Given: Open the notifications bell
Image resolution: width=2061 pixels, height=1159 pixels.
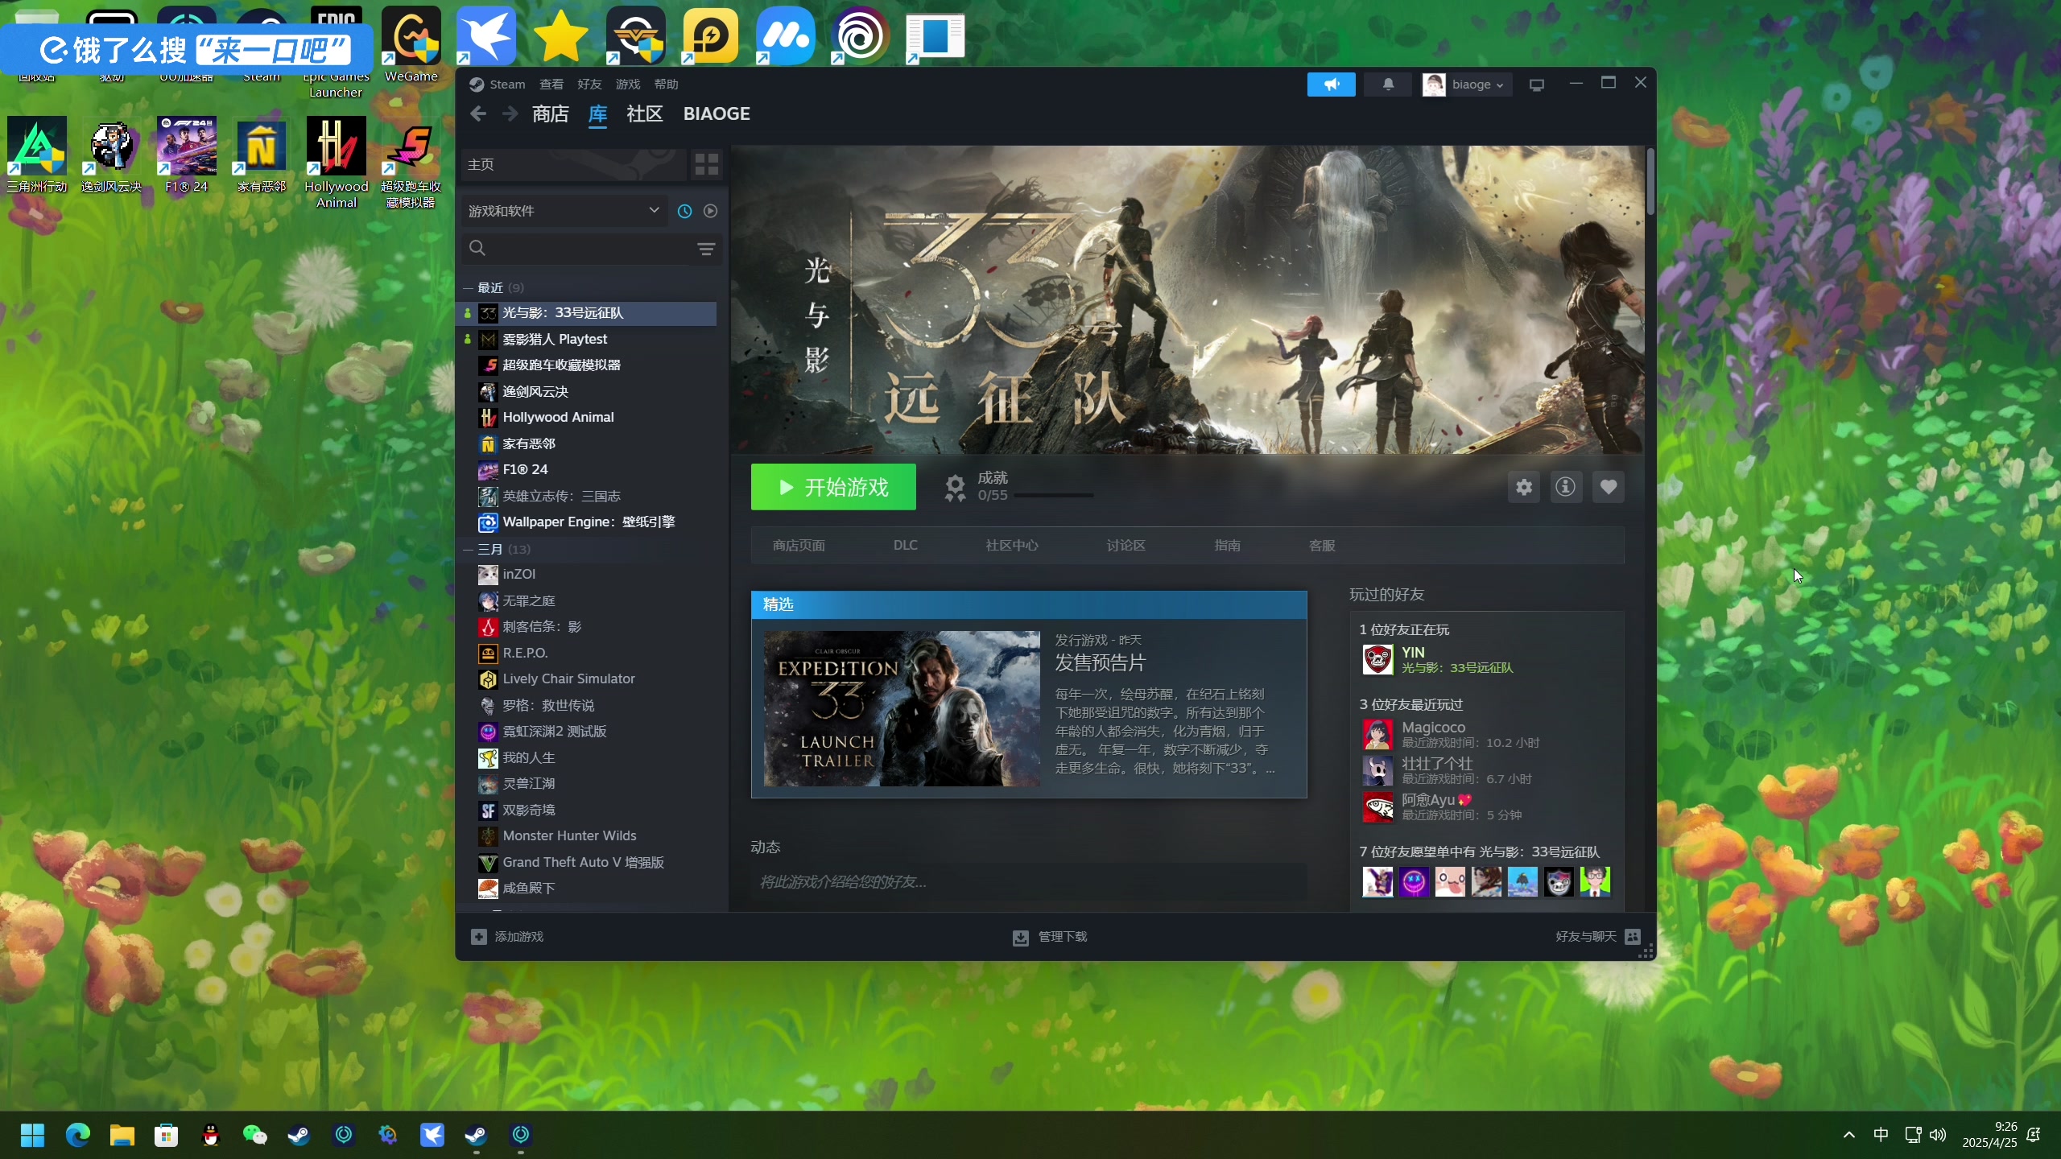Looking at the screenshot, I should tap(1388, 85).
